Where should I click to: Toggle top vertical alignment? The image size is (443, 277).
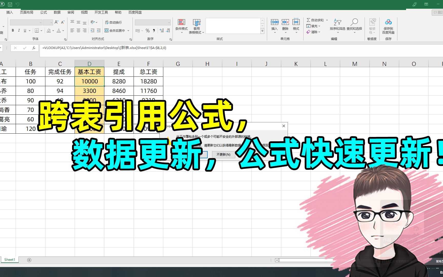click(x=72, y=22)
